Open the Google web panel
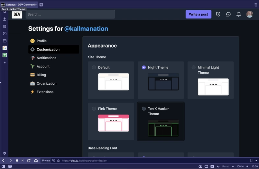Image resolution: width=259 pixels, height=169 pixels. pyautogui.click(x=5, y=48)
